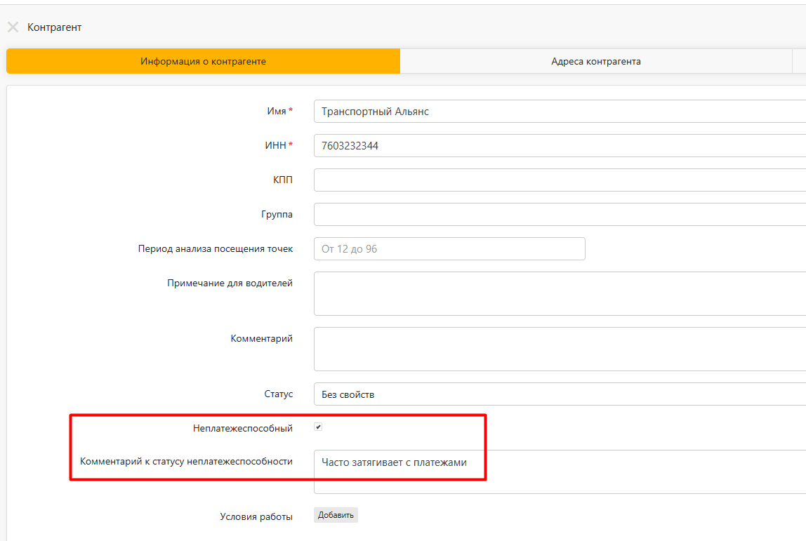The width and height of the screenshot is (806, 541).
Task: Expand the Статус dropdown showing Без свойств
Action: [558, 394]
